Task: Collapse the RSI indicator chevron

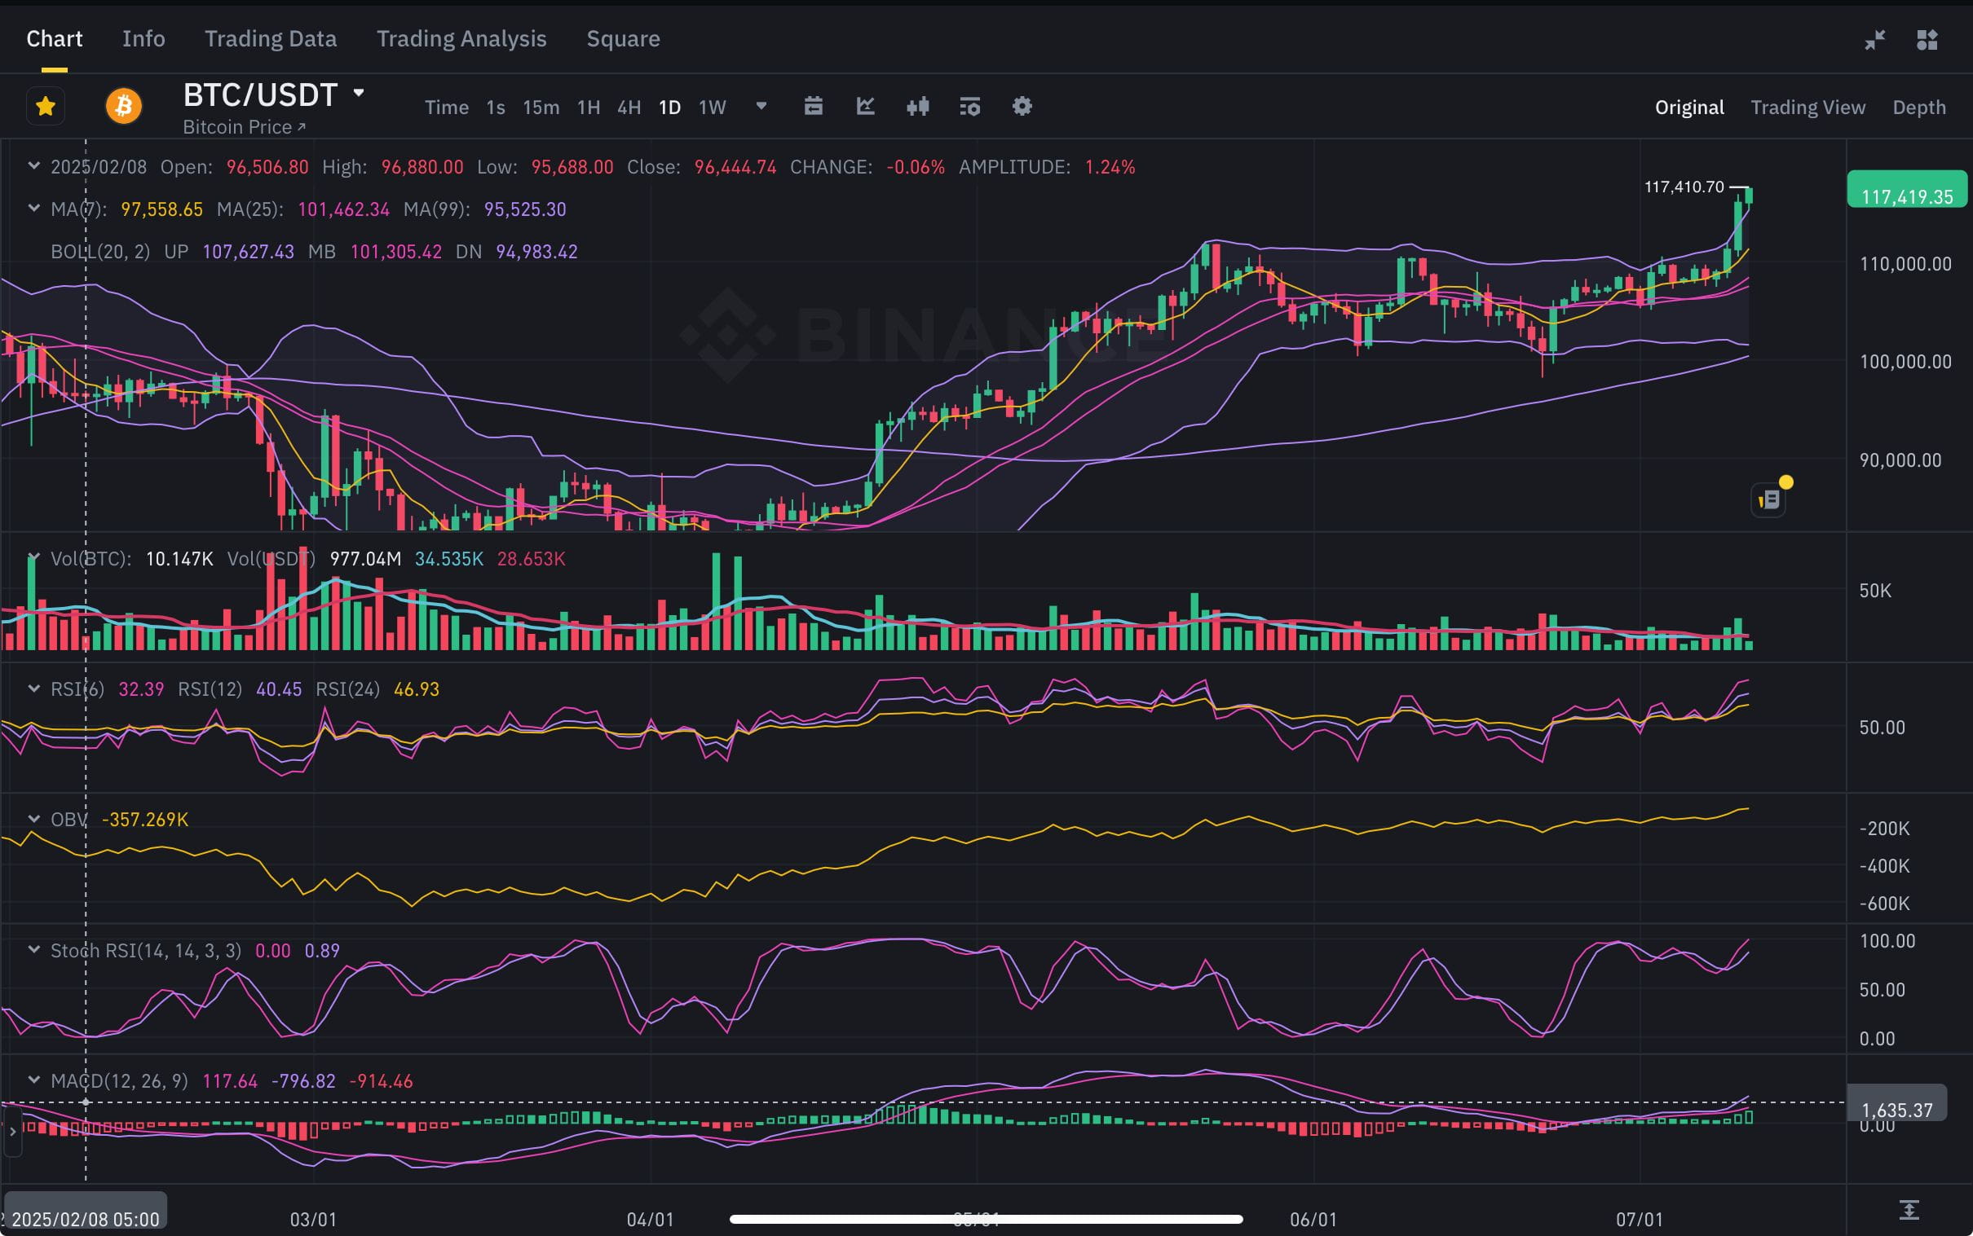Action: pos(33,688)
